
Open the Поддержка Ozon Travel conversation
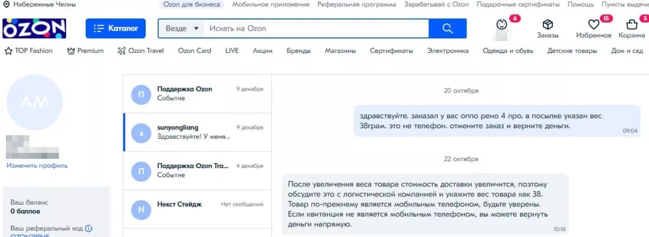click(x=198, y=171)
